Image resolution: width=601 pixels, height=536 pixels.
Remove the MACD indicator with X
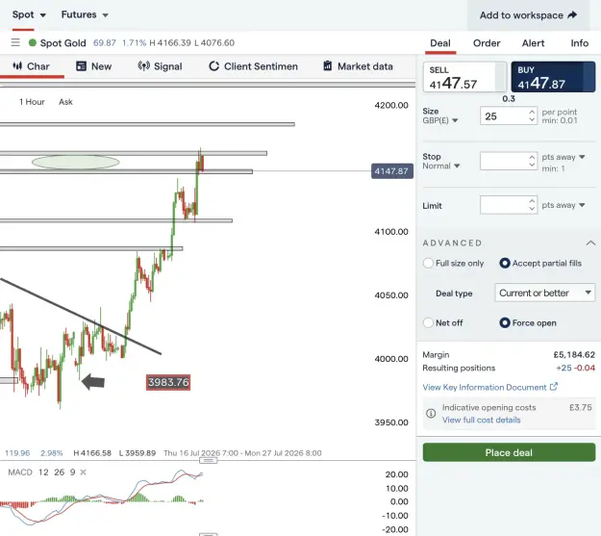(83, 472)
